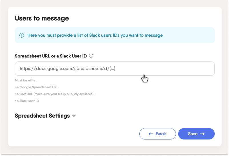
Task: Click the Slack users IDs banner message text
Action: point(95,35)
